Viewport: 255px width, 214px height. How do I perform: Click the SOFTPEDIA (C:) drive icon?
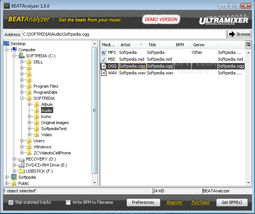(22, 56)
